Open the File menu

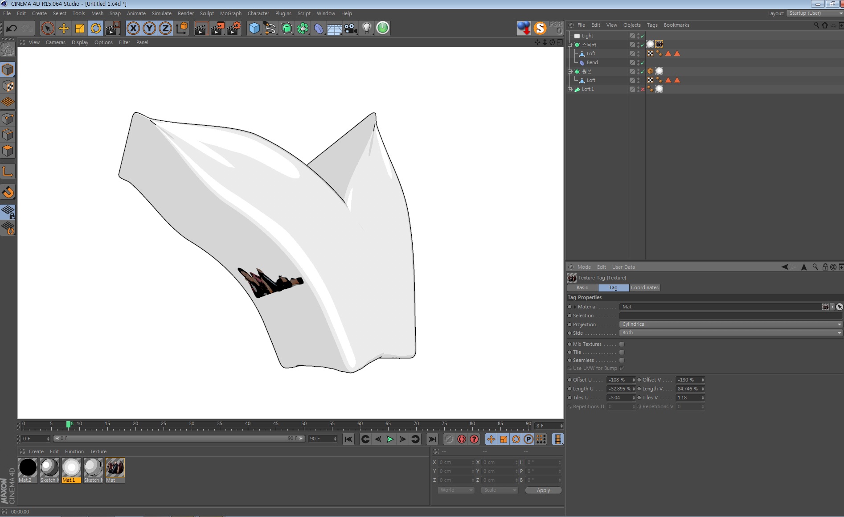pos(7,13)
